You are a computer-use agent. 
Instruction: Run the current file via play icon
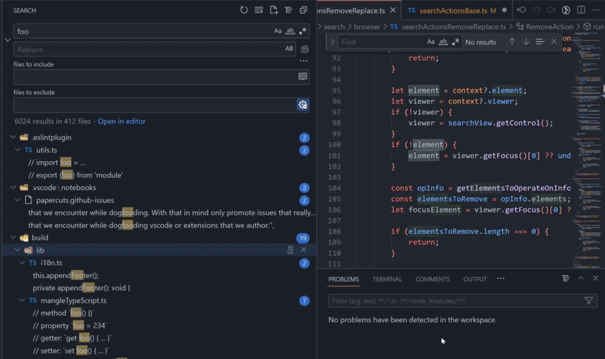(566, 10)
